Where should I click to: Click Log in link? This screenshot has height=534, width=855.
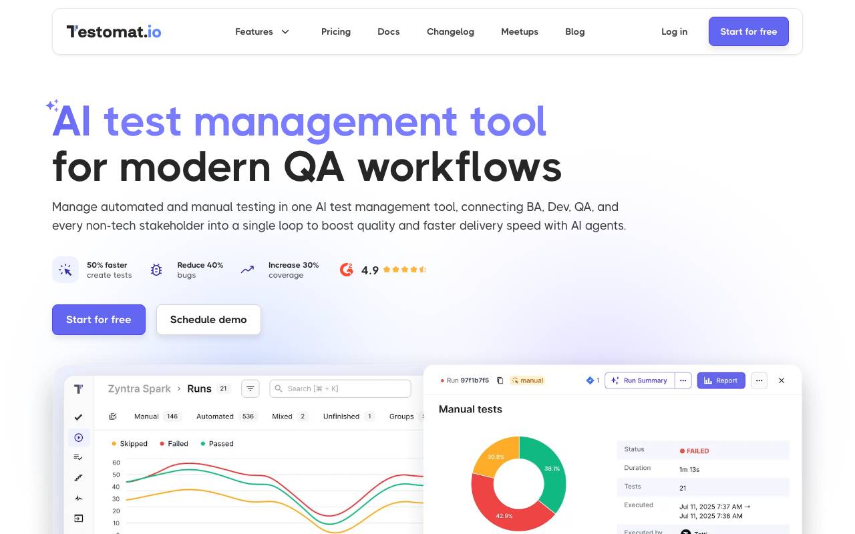pyautogui.click(x=674, y=31)
